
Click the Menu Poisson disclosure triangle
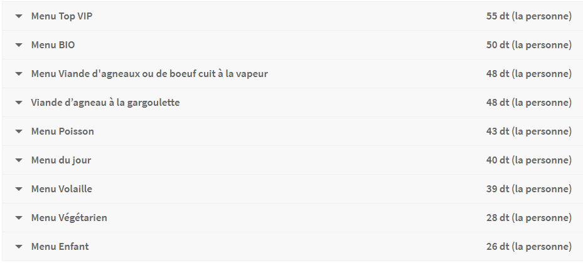pyautogui.click(x=19, y=131)
